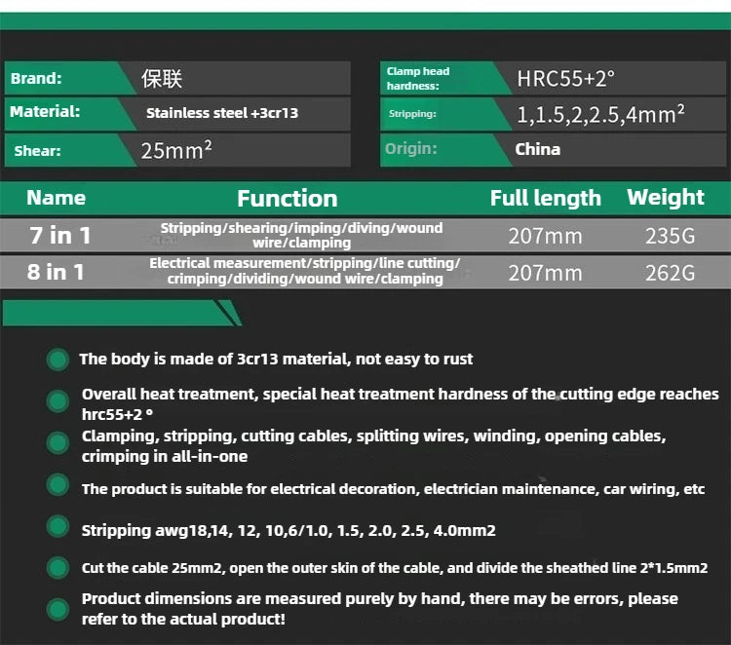Image resolution: width=731 pixels, height=645 pixels.
Task: Click the bullet next to "suitable for electrical decoration"
Action: coord(58,485)
